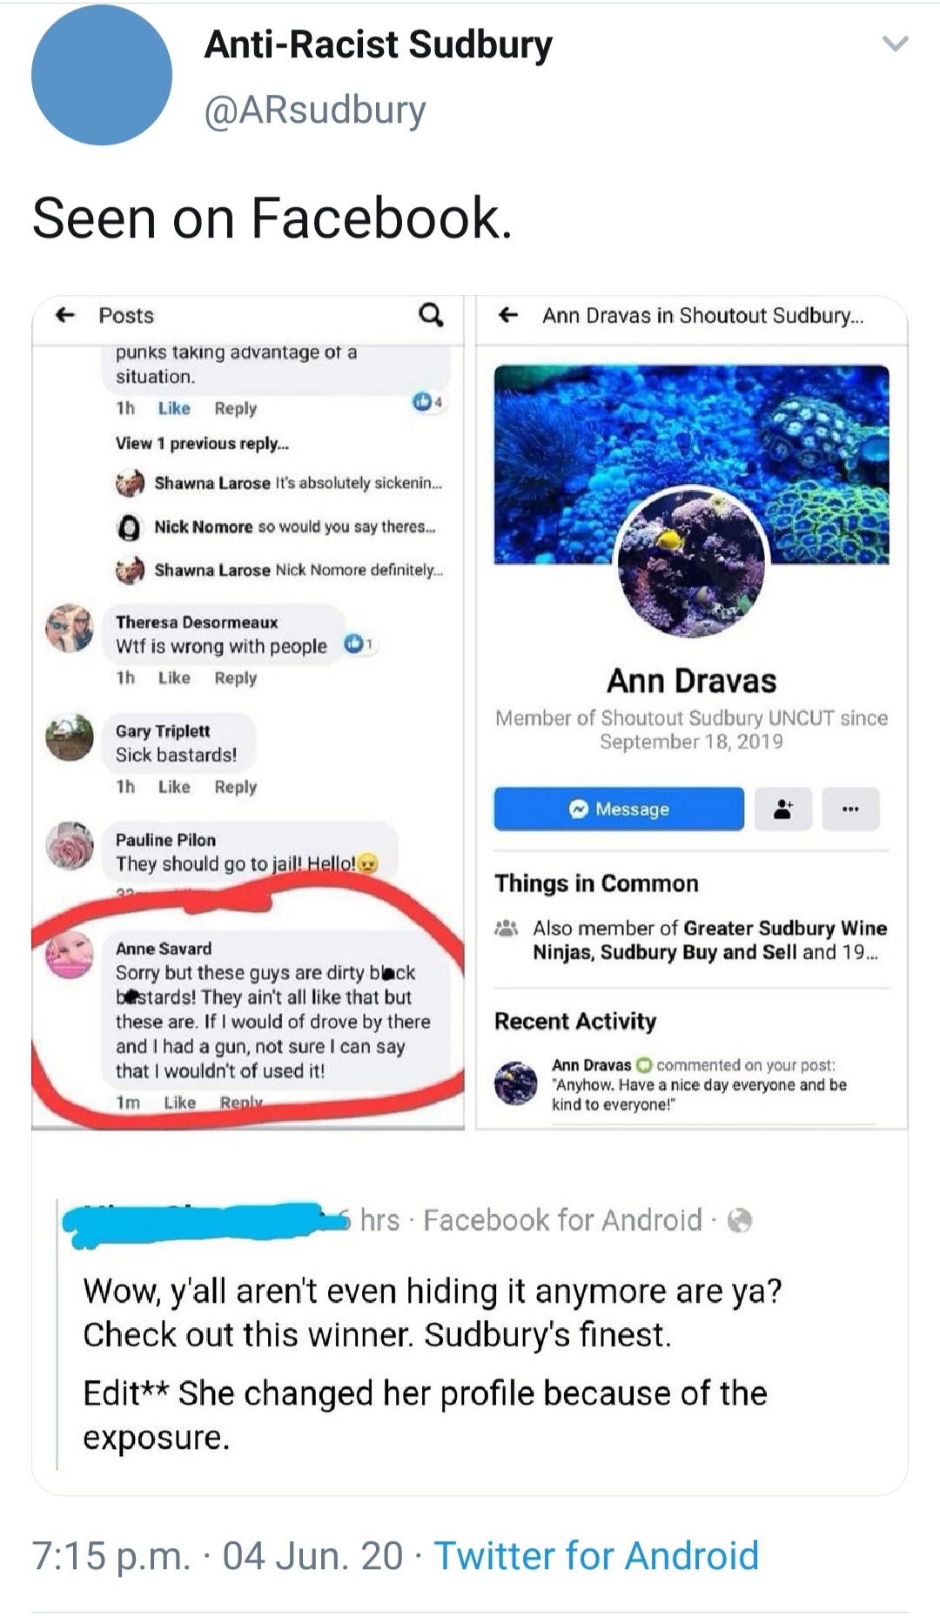Image resolution: width=940 pixels, height=1617 pixels.
Task: Open Pauline Pilon's rose avatar
Action: (x=70, y=846)
